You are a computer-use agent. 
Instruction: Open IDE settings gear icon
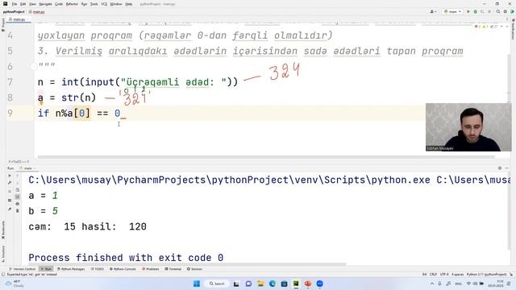[x=506, y=11]
